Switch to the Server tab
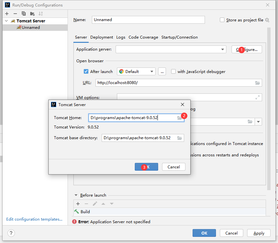 tap(81, 37)
